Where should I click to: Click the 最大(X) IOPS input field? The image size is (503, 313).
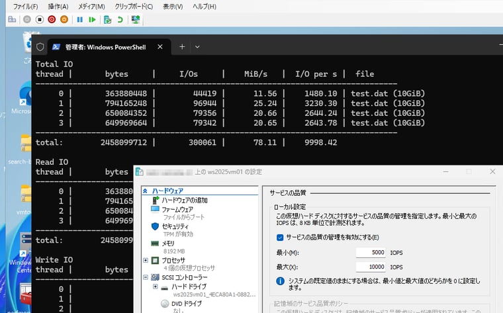(x=371, y=267)
